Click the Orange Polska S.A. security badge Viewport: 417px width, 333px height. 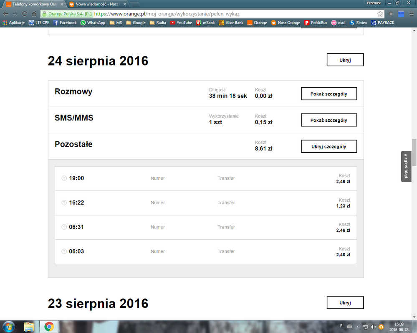pyautogui.click(x=67, y=14)
